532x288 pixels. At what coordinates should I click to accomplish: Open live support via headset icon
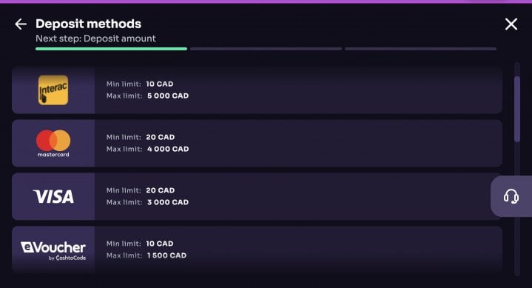[x=511, y=196]
